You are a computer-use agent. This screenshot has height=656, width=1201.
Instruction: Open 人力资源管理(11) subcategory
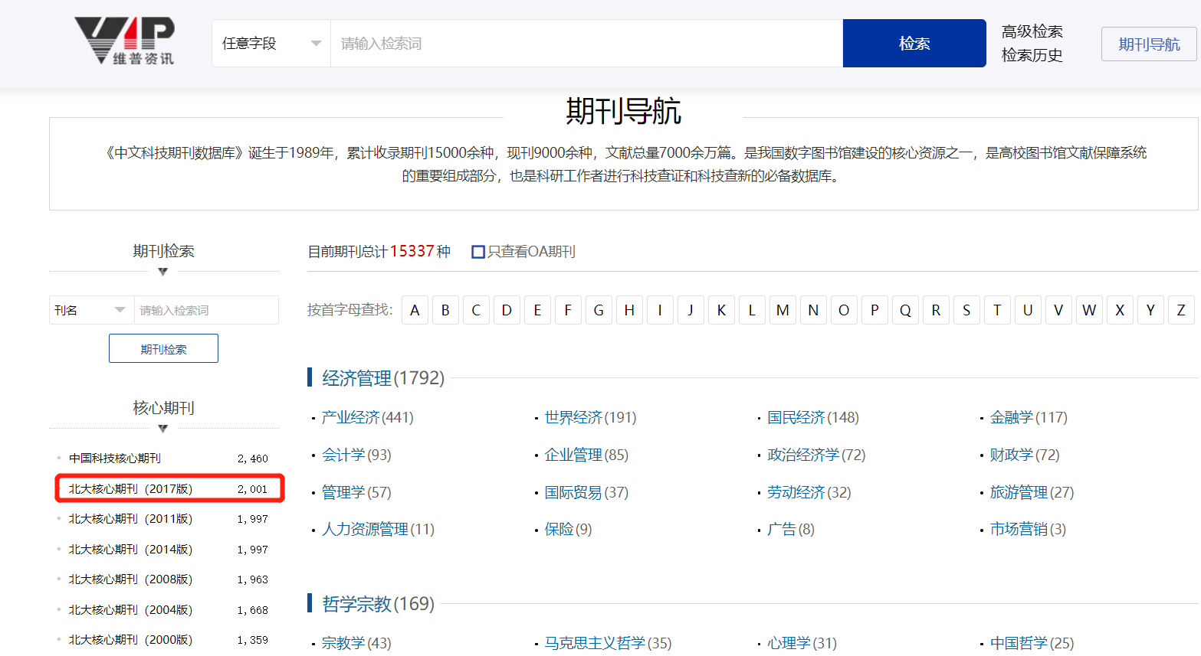coord(378,529)
